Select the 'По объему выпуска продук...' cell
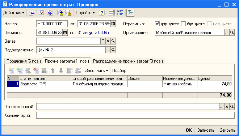Screen dimensions: 239x136 (100, 84)
